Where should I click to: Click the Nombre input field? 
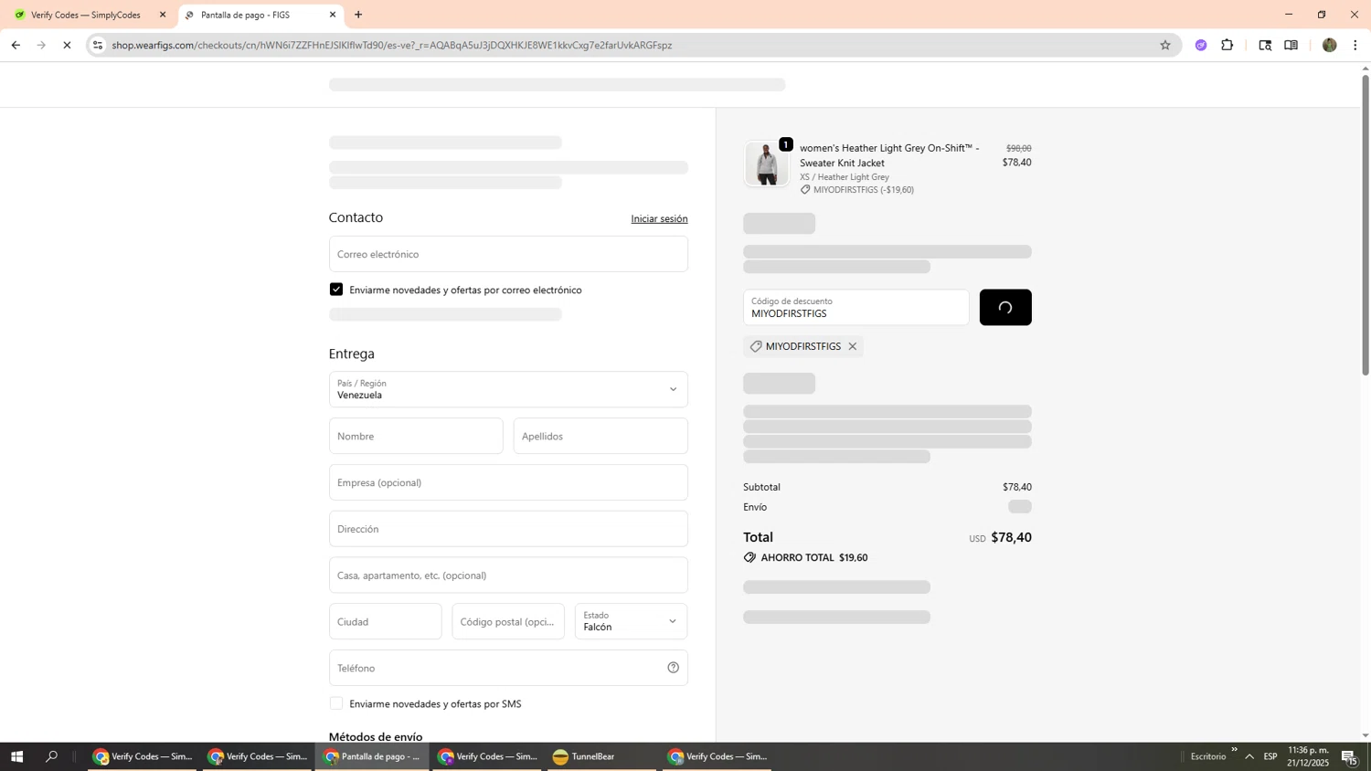pos(416,436)
